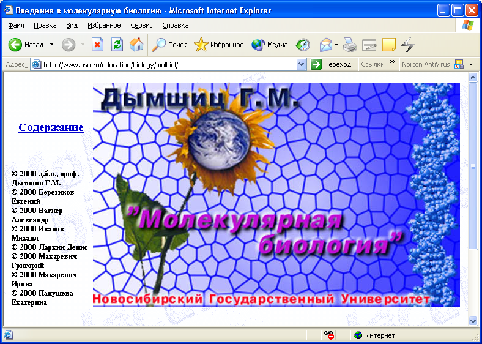
Task: Stop page loading with the red X icon
Action: tap(97, 45)
